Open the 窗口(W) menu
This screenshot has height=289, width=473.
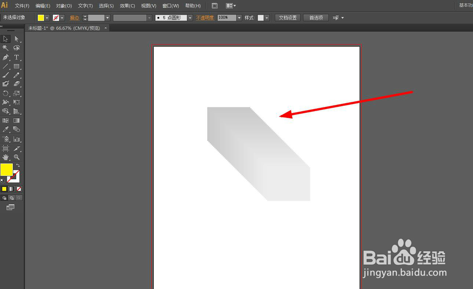[171, 6]
